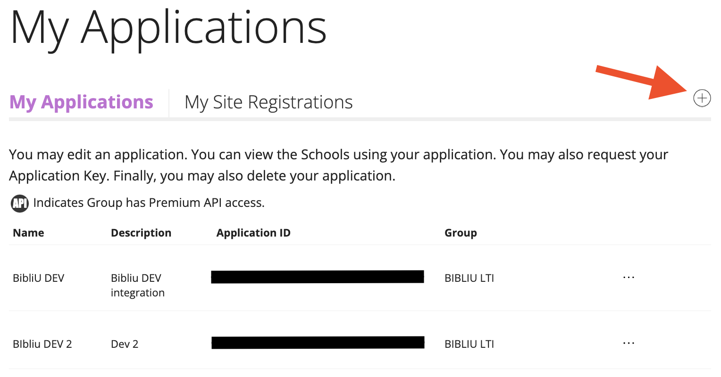Click the Group column header
The image size is (721, 377).
click(461, 233)
